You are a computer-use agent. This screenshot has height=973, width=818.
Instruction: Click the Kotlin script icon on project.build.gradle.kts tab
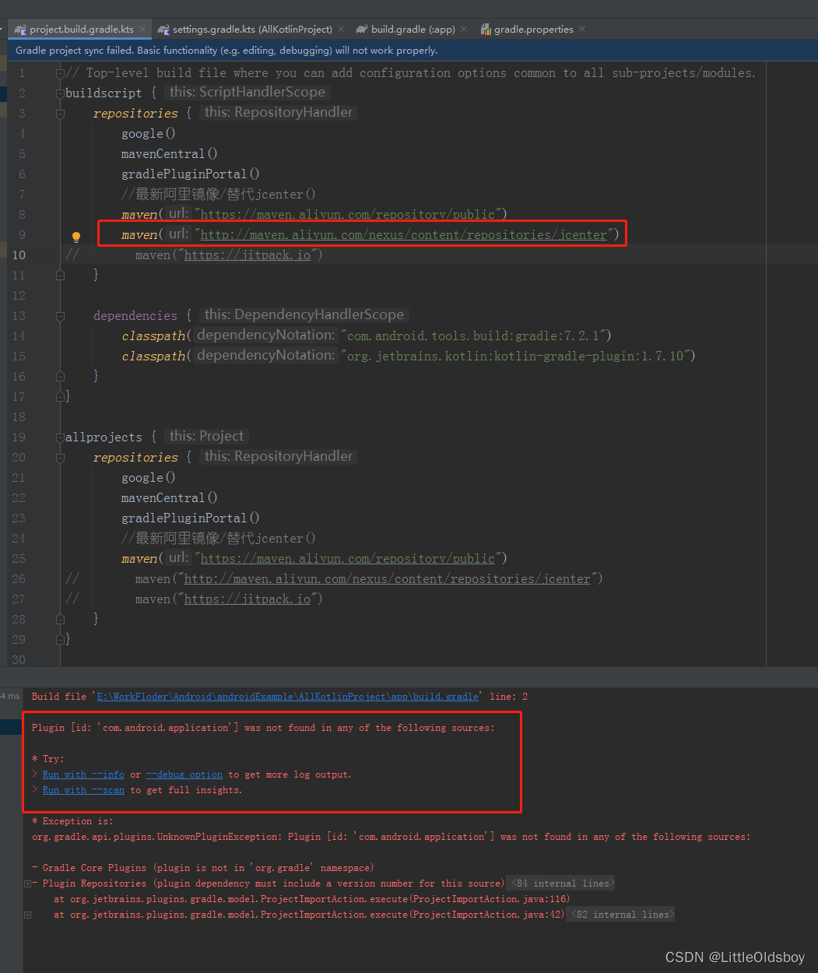click(20, 29)
